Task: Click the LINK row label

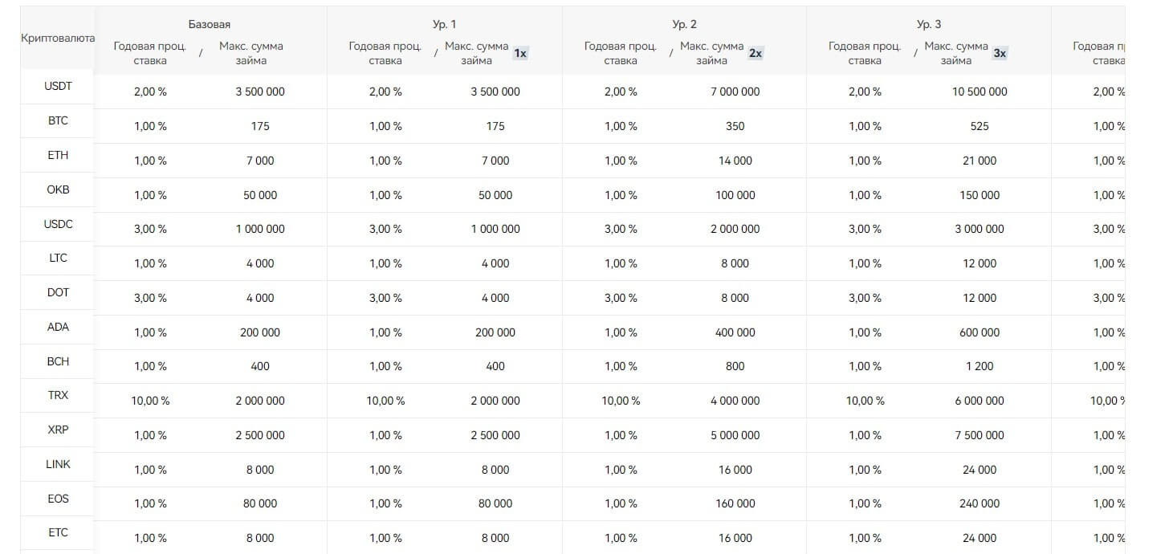Action: (x=58, y=465)
